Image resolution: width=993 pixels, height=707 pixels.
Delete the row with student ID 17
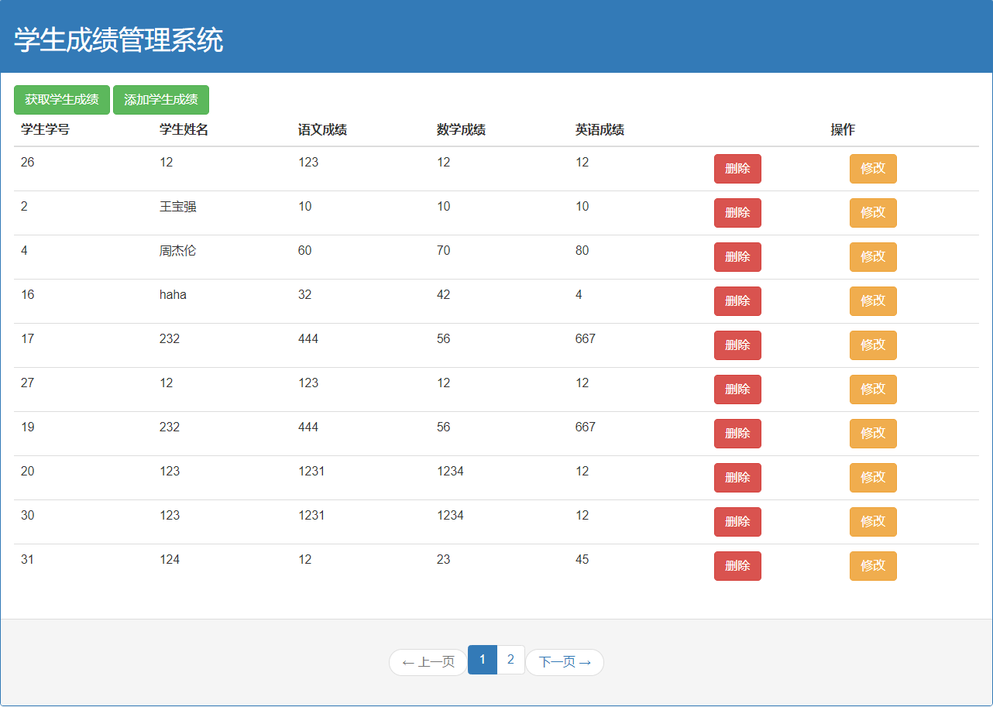[x=737, y=345]
